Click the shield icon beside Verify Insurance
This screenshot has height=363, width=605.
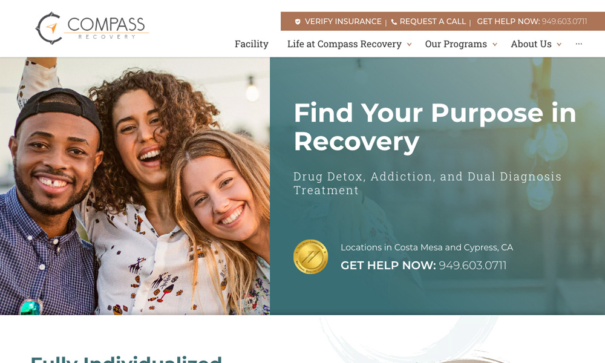click(298, 22)
